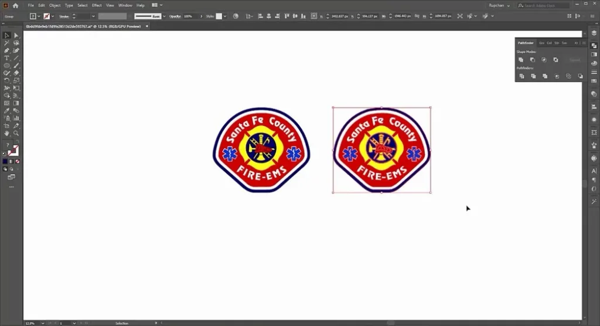Select the Pen tool

coord(6,50)
